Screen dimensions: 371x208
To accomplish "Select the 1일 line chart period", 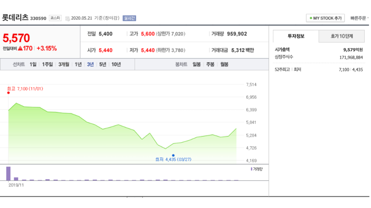I will (x=33, y=64).
